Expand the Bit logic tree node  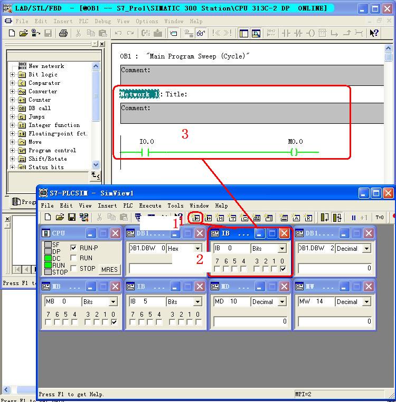pyautogui.click(x=13, y=75)
